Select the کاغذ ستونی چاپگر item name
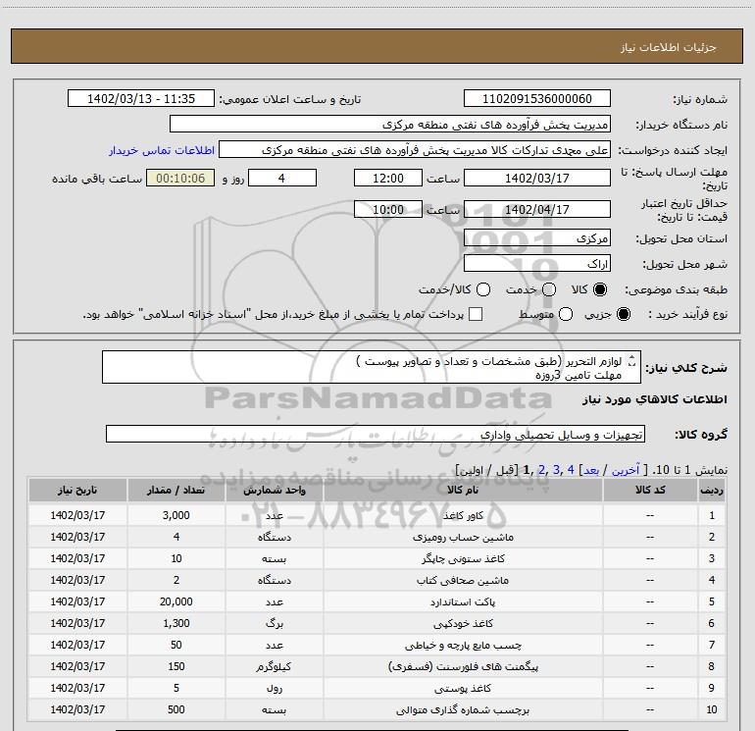This screenshot has width=755, height=731. [x=463, y=559]
